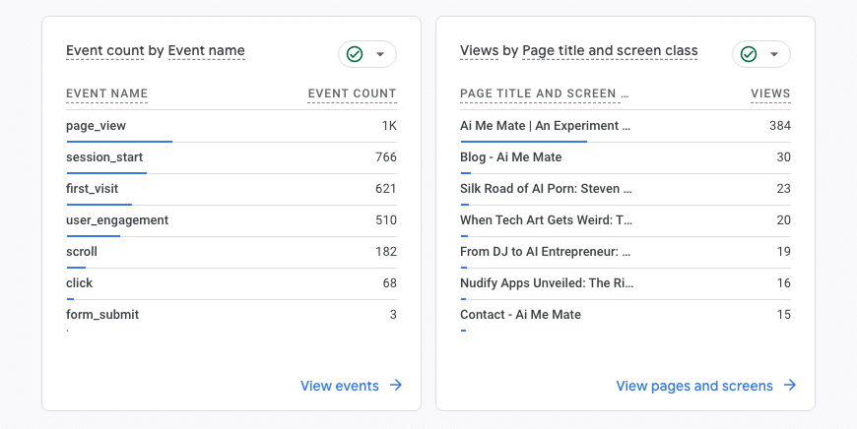Screen dimensions: 857x429
Task: Click the user_engagement event name
Action: 117,220
